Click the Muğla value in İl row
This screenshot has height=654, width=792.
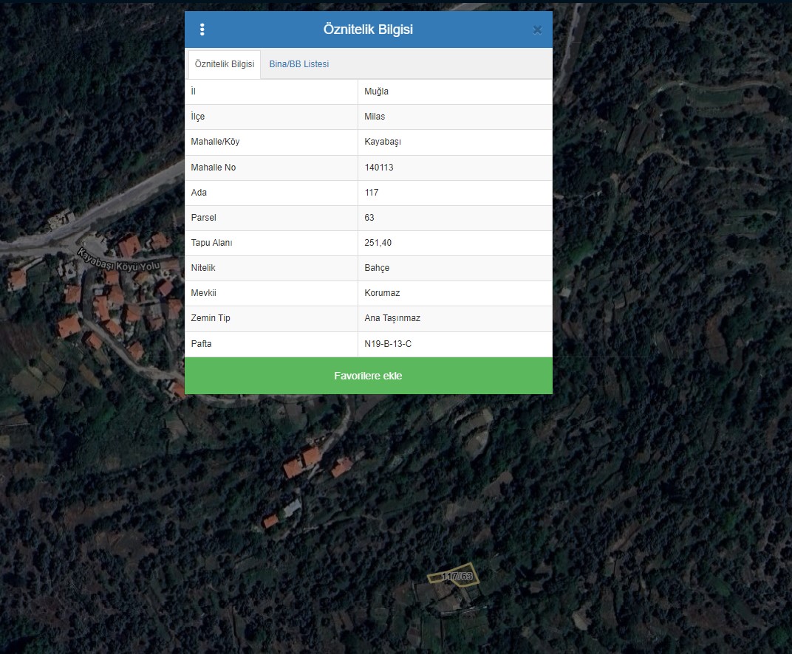[376, 92]
